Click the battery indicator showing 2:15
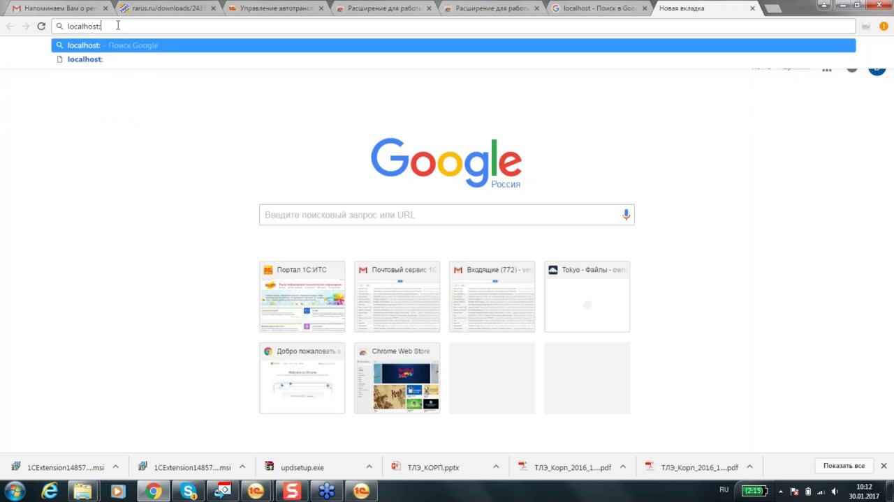 754,491
